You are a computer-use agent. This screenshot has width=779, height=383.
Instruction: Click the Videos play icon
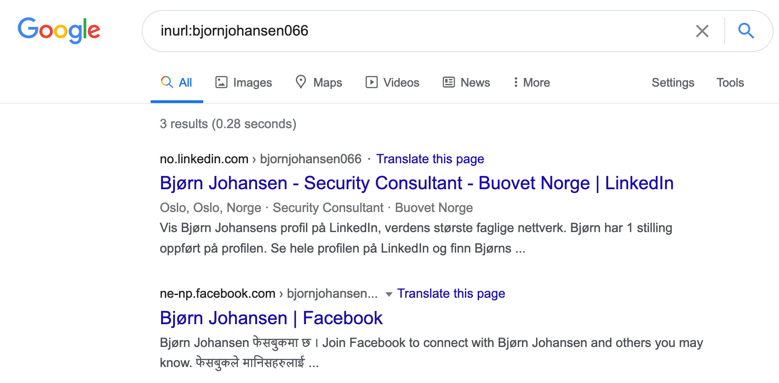(x=371, y=82)
